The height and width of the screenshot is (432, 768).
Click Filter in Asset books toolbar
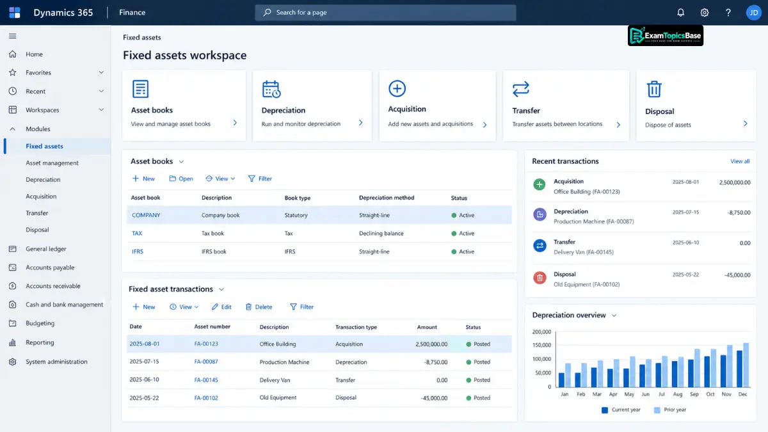coord(260,179)
